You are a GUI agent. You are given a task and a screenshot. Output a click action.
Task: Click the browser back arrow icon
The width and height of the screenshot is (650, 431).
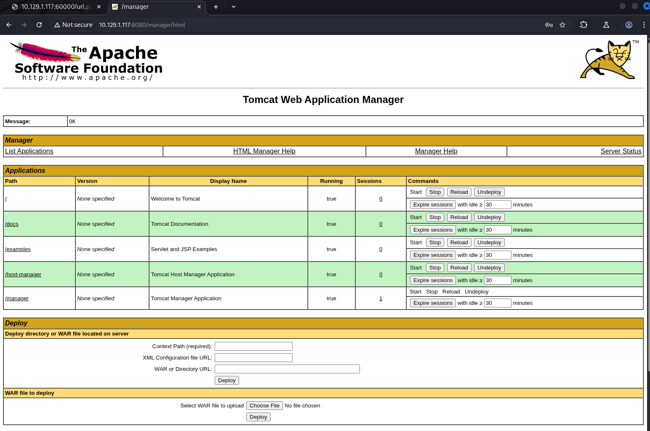click(9, 25)
